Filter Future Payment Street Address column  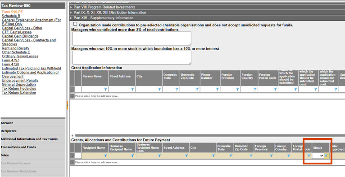[x=186, y=156]
